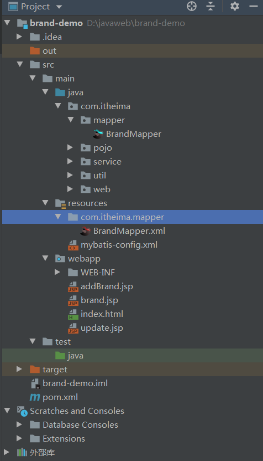
Task: Click the index.html HTML file icon
Action: (73, 314)
